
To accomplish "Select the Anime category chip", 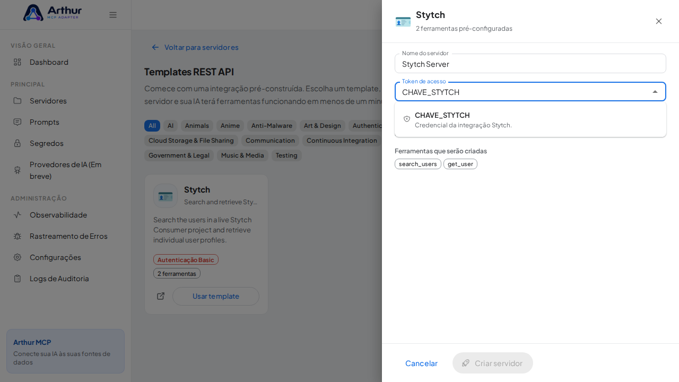I will 230,126.
